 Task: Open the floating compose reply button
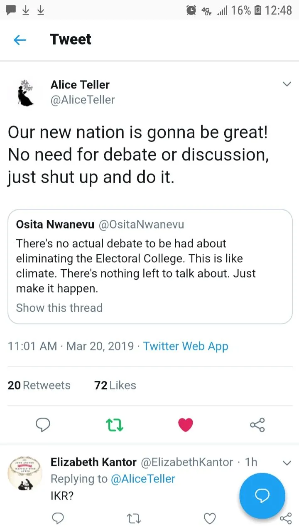coord(262,495)
